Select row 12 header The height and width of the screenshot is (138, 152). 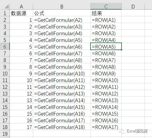click(x=5, y=87)
